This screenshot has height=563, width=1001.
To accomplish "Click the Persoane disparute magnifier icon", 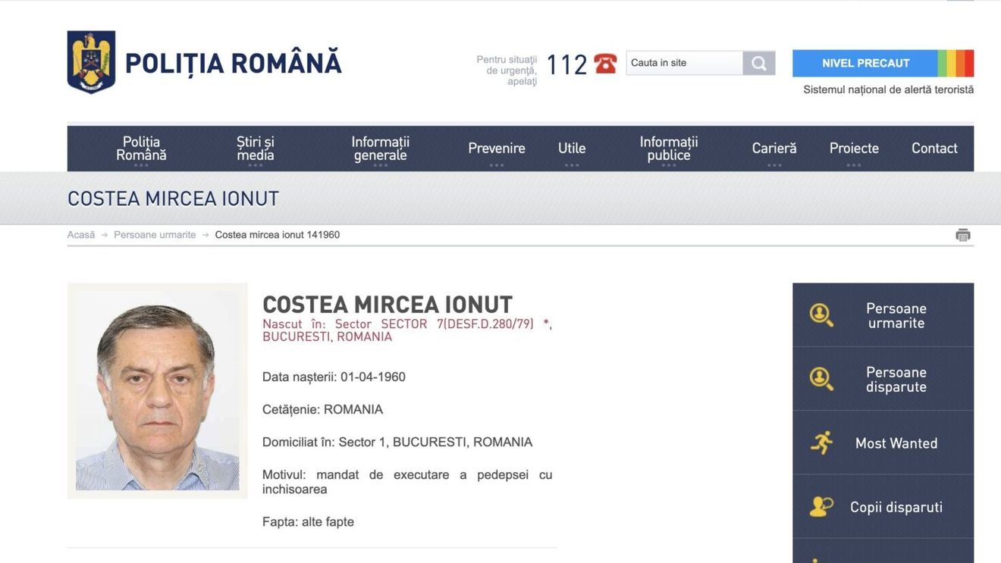I will coord(821,379).
